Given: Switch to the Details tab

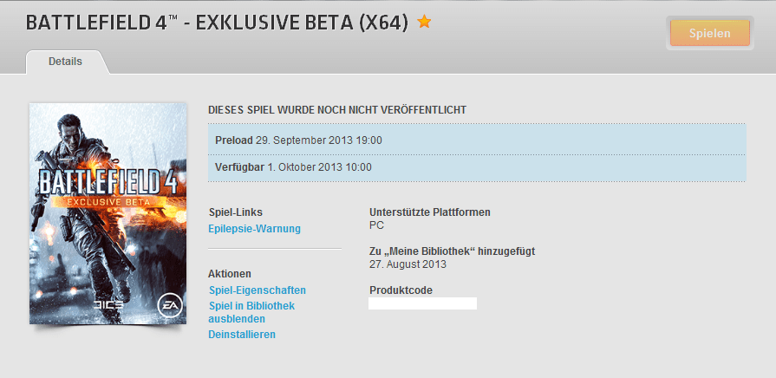Looking at the screenshot, I should click(65, 62).
